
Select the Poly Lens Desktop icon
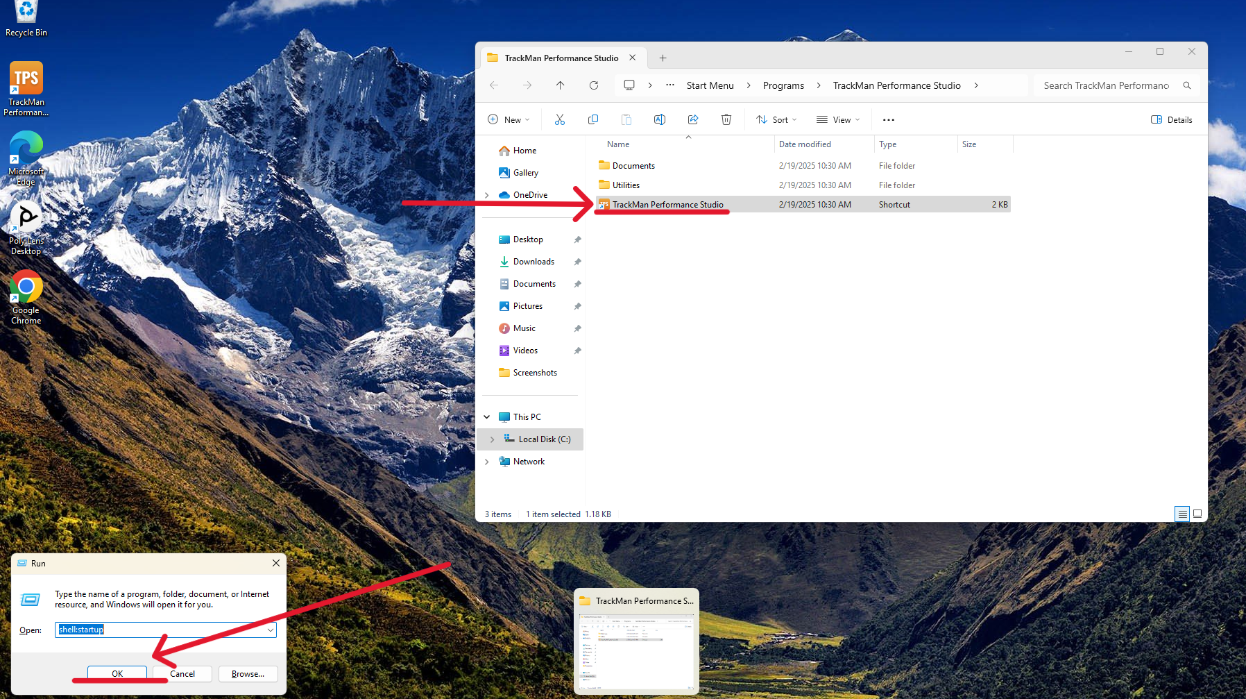26,228
